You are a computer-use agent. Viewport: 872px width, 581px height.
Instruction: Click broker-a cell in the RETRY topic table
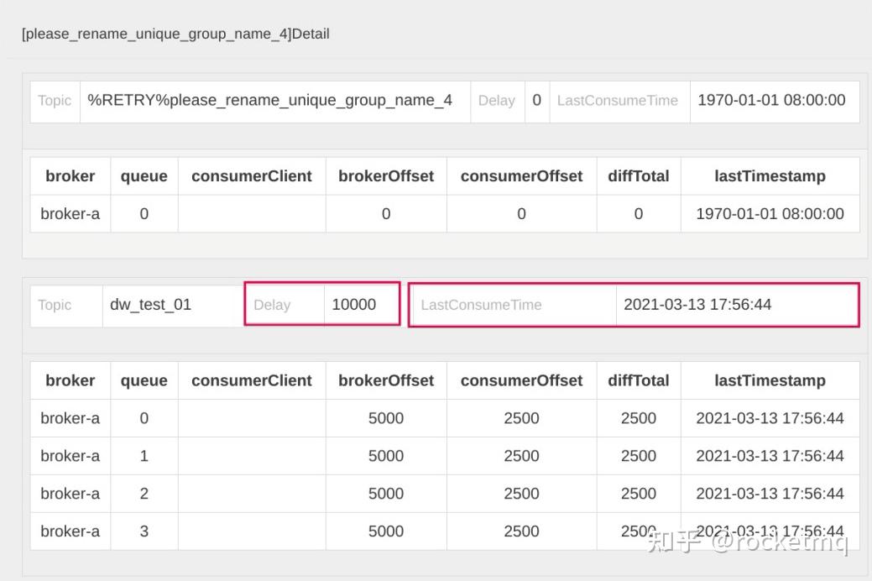(x=70, y=214)
